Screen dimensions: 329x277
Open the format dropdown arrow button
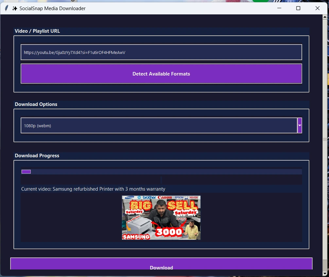click(300, 125)
